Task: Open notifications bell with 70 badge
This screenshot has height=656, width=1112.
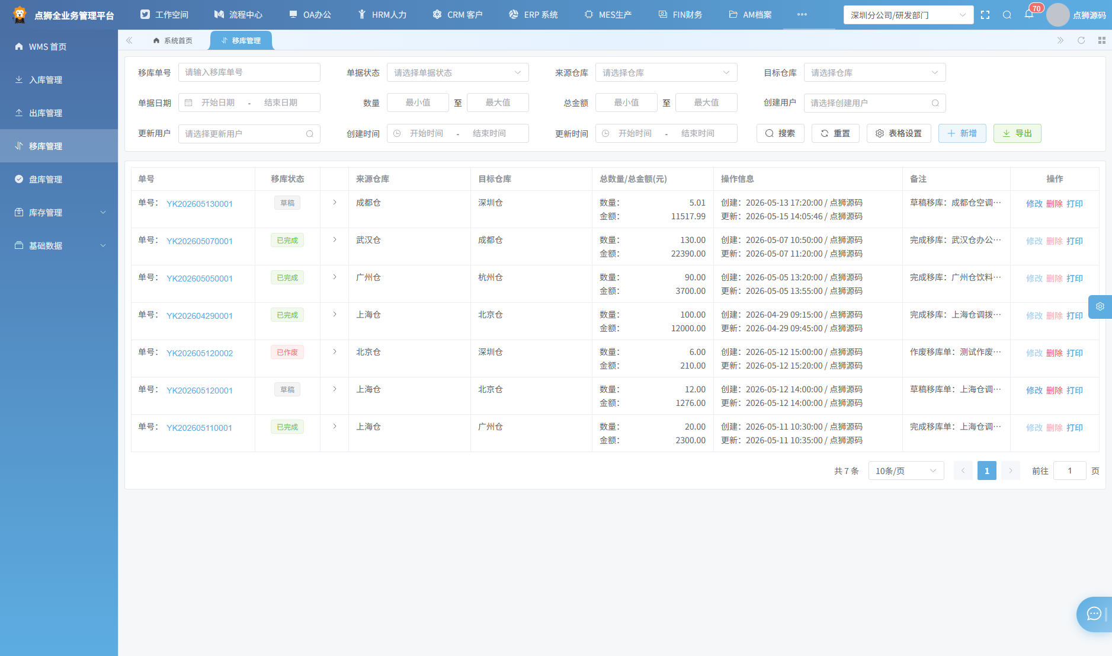Action: tap(1029, 14)
